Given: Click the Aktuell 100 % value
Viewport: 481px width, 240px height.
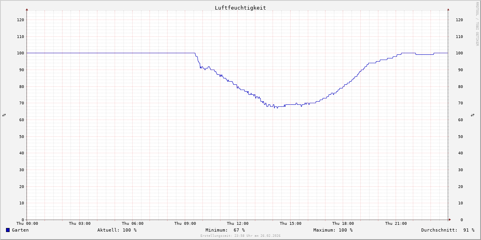Looking at the screenshot, I should click(x=117, y=230).
